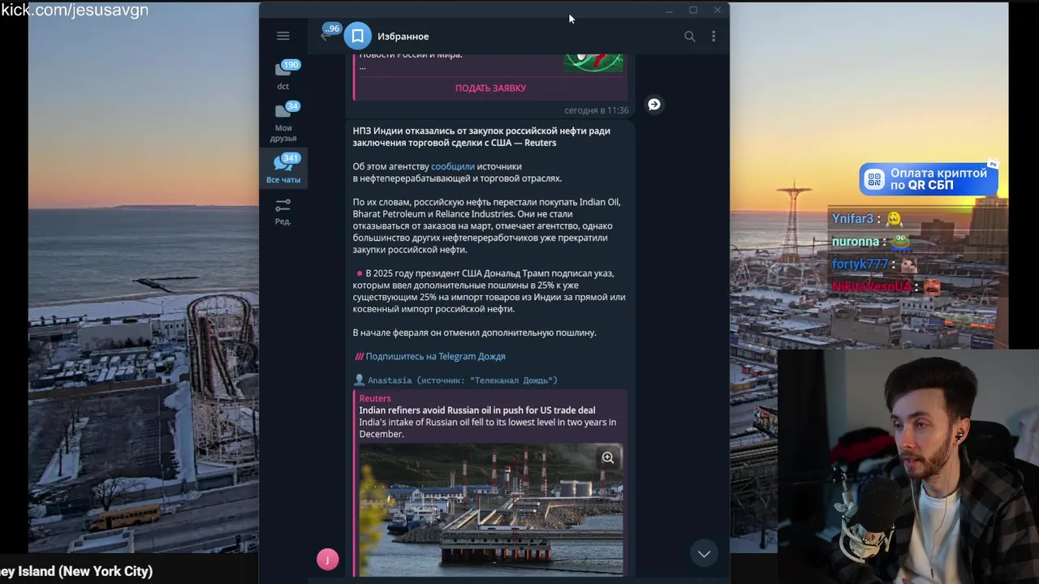Screen dimensions: 1039x584
Task: Click the pink J avatar circle
Action: click(328, 559)
